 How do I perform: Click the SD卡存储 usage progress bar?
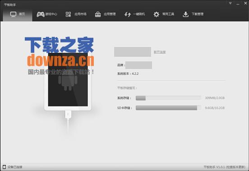pos(169,108)
